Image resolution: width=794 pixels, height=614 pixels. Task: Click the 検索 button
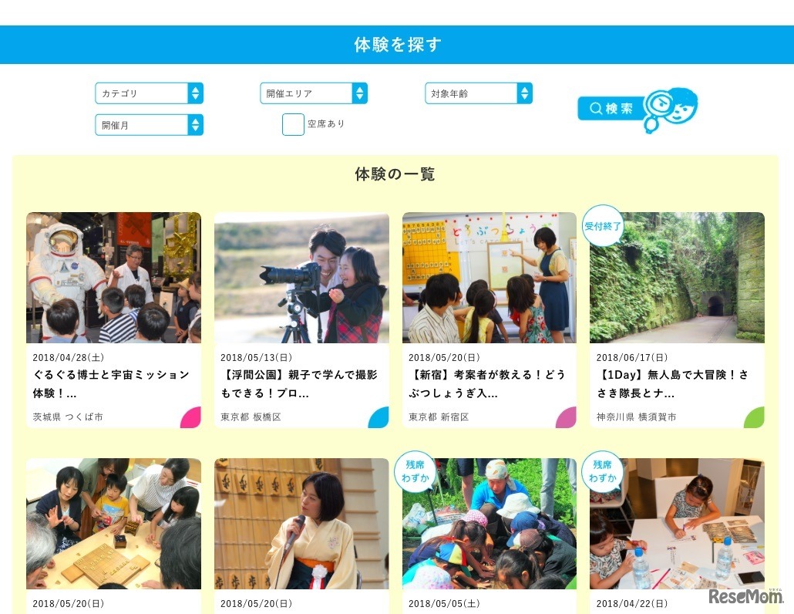point(611,109)
